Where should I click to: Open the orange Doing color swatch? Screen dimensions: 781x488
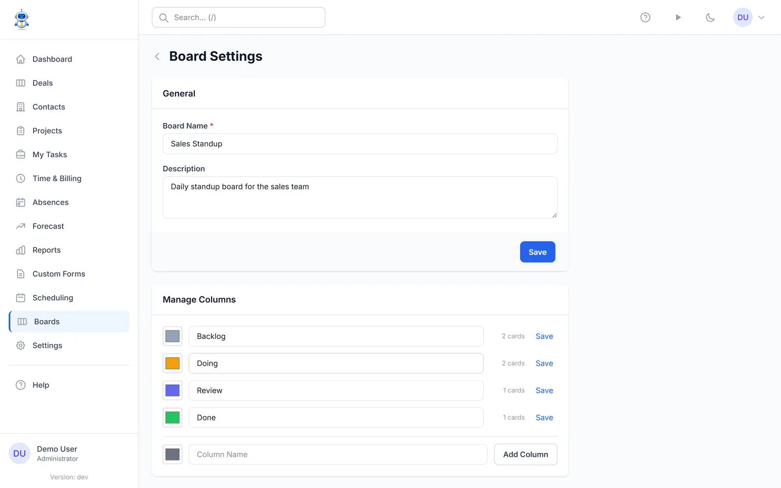172,364
